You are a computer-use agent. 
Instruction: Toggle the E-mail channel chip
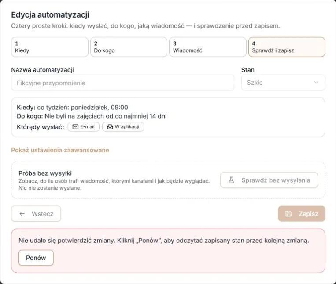point(84,127)
